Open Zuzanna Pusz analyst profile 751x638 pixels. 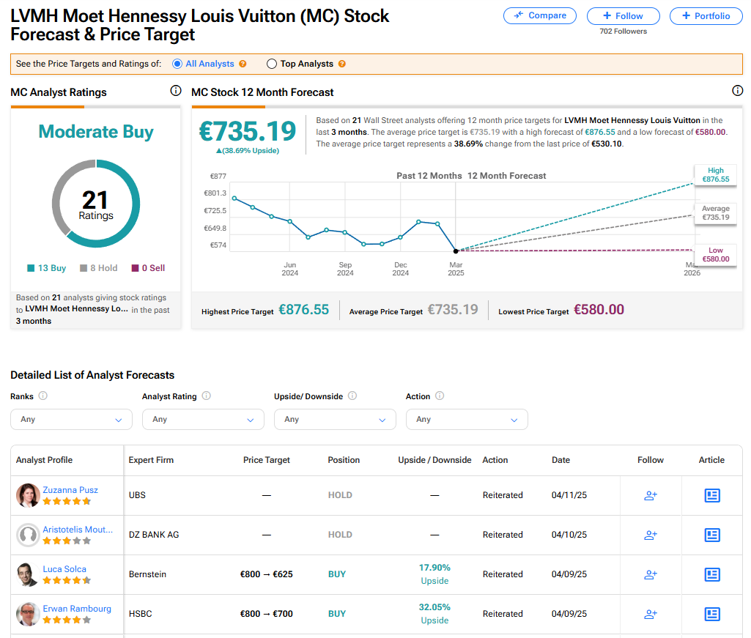coord(70,490)
